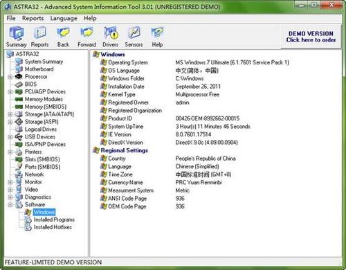Expand the Monitor node
The image size is (346, 270).
coord(10,182)
